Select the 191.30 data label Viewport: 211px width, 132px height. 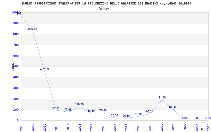tap(161, 97)
